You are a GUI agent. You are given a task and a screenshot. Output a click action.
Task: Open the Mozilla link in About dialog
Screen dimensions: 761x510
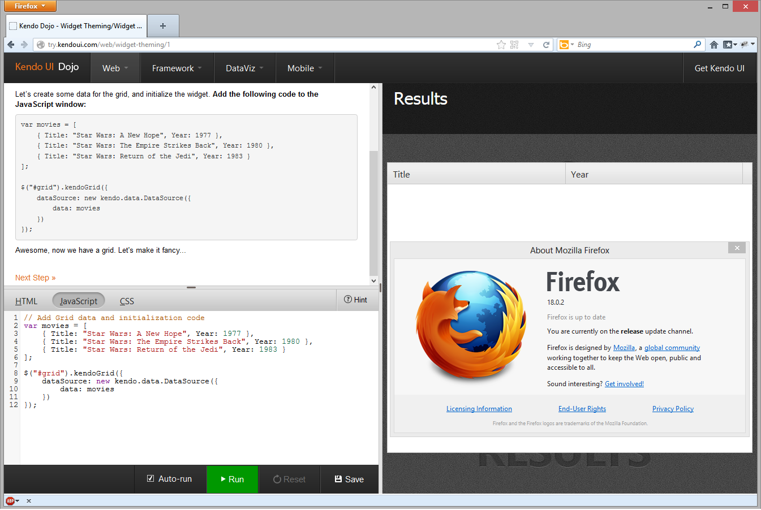[x=624, y=348]
